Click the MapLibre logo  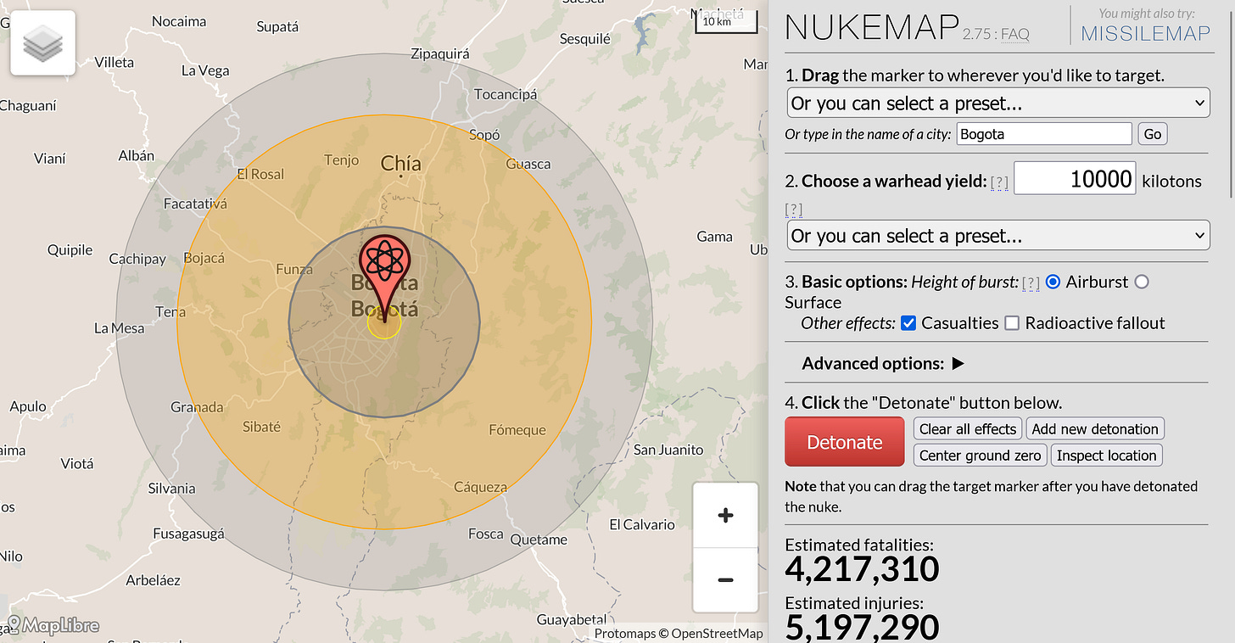coord(52,626)
